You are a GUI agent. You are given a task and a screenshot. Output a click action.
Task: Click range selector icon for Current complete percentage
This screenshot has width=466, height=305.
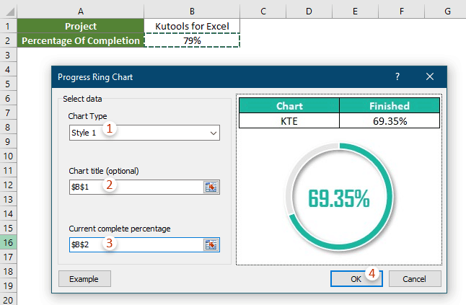coord(211,245)
